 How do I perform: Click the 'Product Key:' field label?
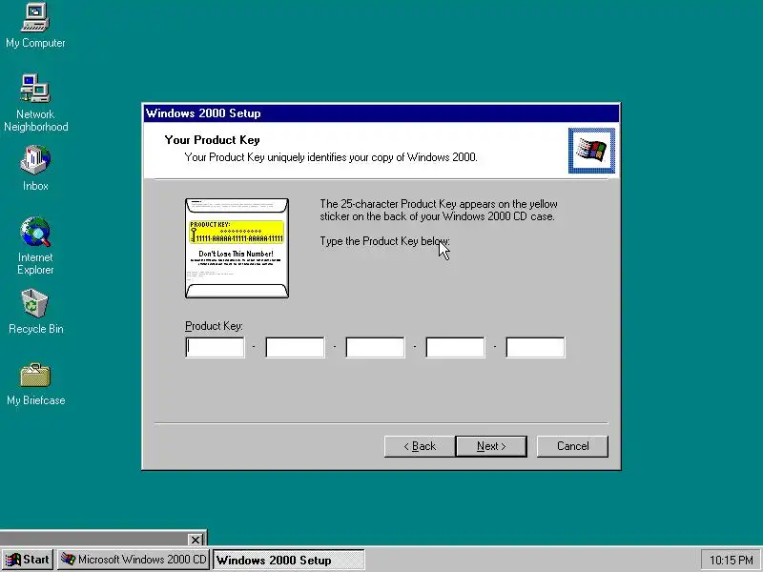click(x=214, y=326)
